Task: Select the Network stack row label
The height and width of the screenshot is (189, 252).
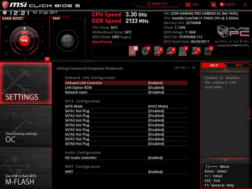Action: click(76, 92)
